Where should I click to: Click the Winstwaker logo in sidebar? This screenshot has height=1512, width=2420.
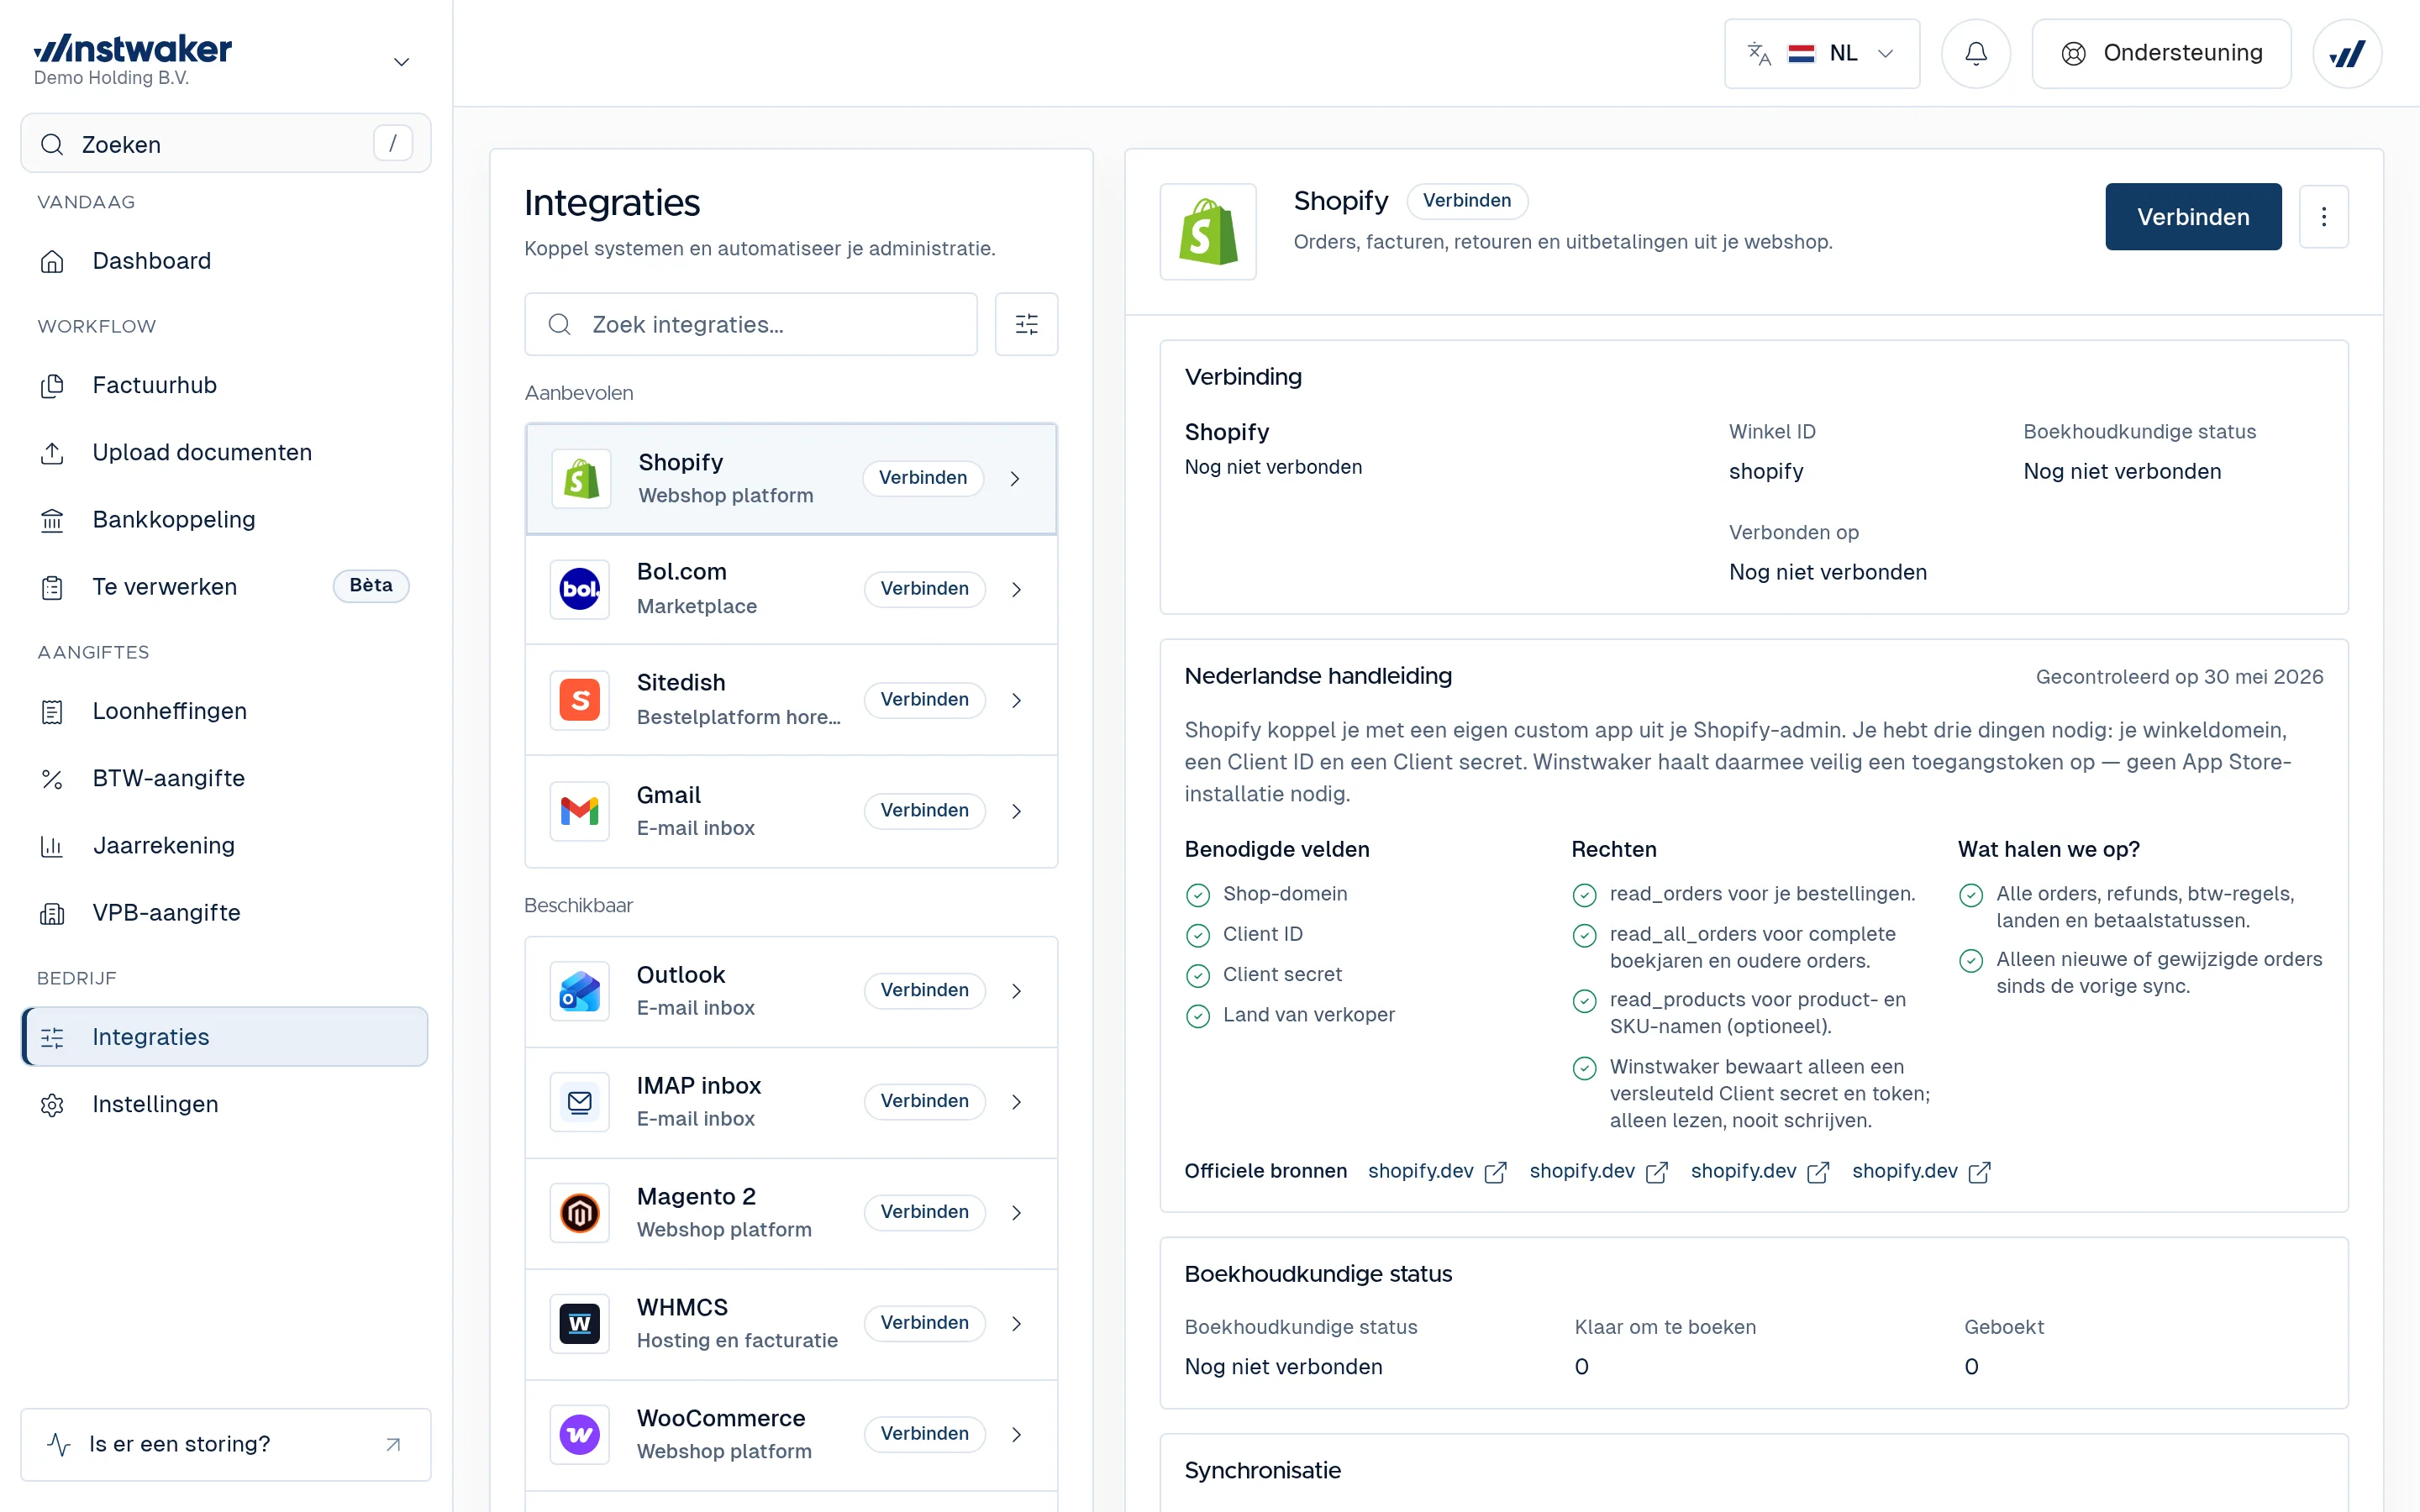[133, 48]
